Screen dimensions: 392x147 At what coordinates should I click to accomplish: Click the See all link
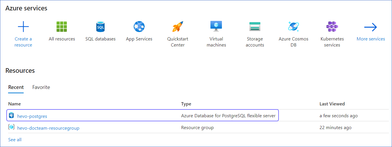coord(15,140)
